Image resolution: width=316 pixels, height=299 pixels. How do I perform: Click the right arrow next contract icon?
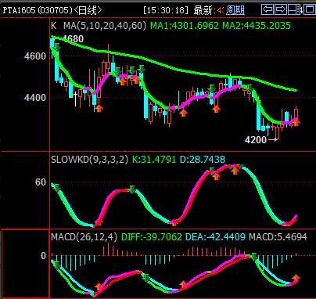click(x=281, y=9)
